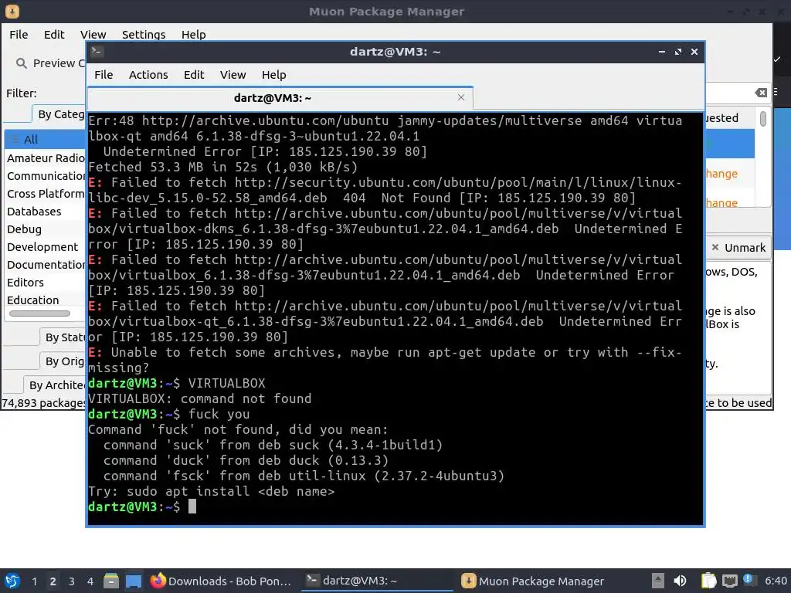Open the volume control tray icon
The width and height of the screenshot is (791, 593).
(x=681, y=581)
